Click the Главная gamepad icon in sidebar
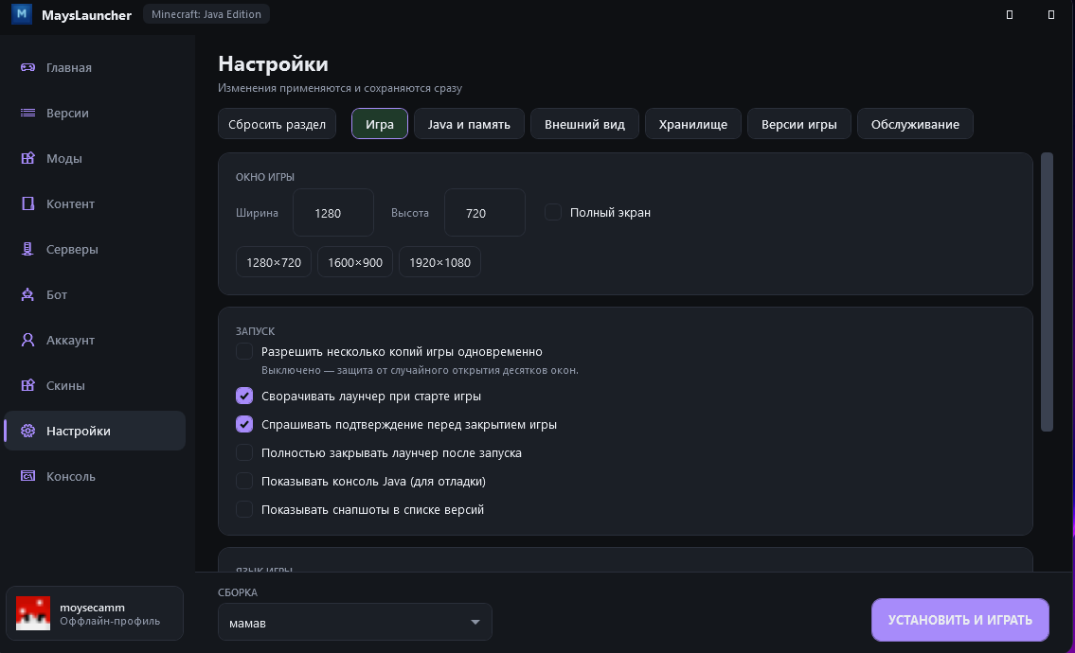The height and width of the screenshot is (653, 1075). point(27,67)
